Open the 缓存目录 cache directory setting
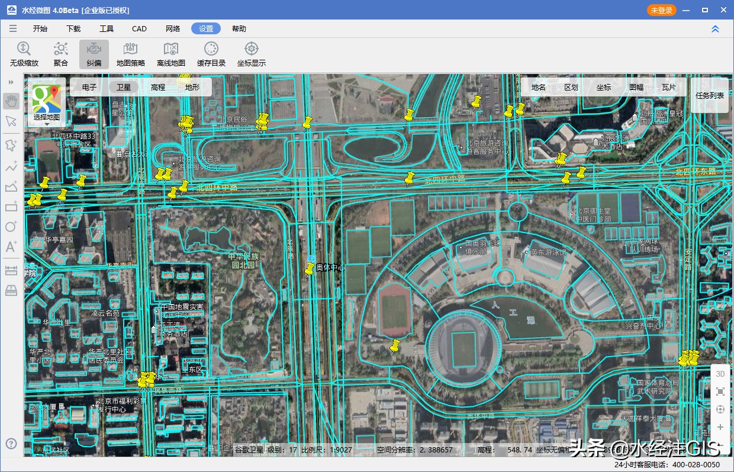The width and height of the screenshot is (734, 472). (x=211, y=54)
